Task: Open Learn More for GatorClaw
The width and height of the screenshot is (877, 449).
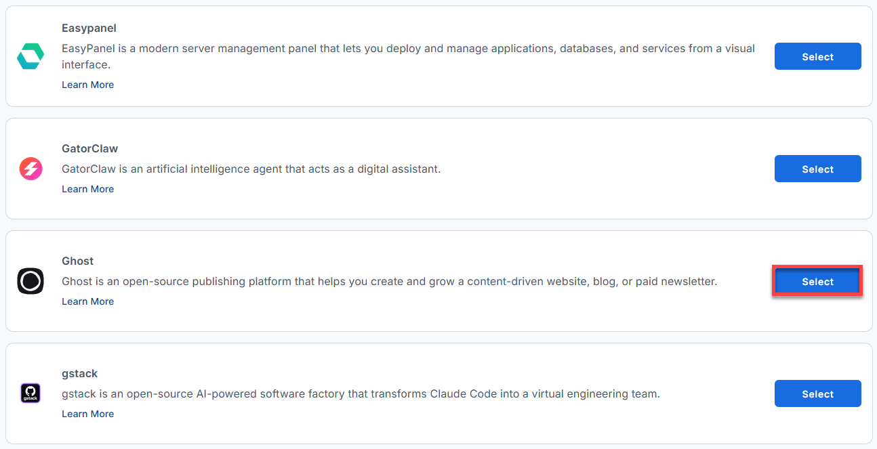Action: [x=87, y=189]
